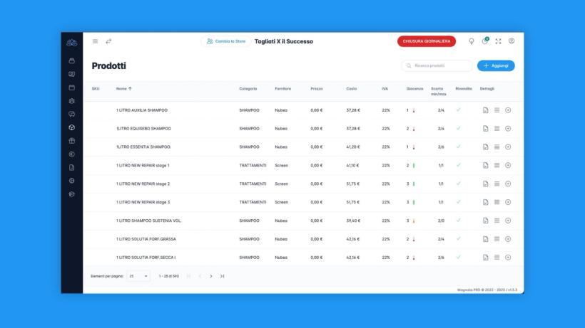Click the Magnolia logo in the sidebar
Viewport: 585px width, 328px height.
point(71,43)
